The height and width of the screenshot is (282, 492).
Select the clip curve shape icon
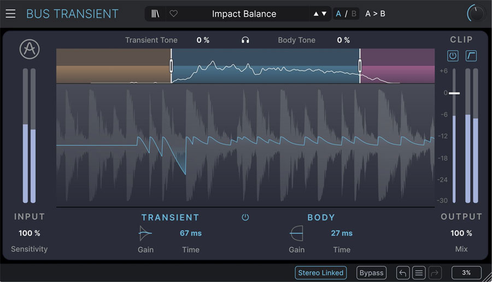[471, 56]
